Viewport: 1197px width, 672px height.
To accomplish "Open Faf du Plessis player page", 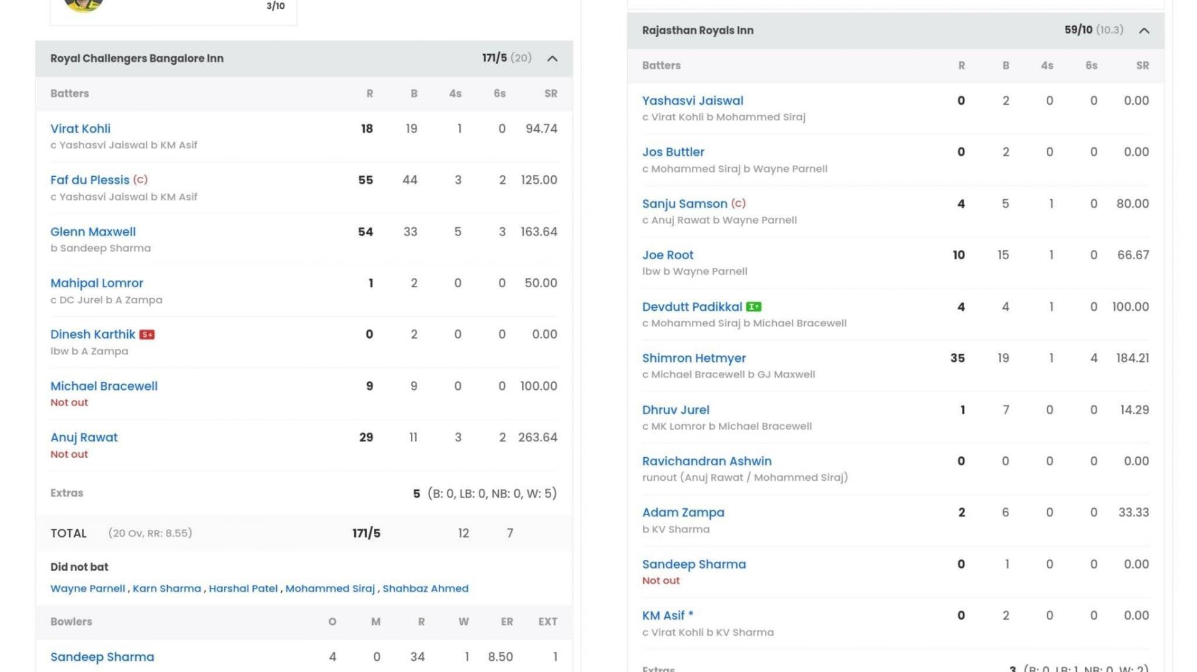I will tap(90, 180).
